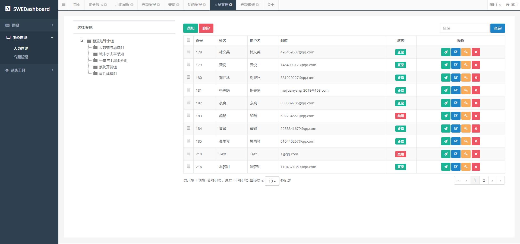Focus the 姓名 search field
The image size is (520, 244).
pyautogui.click(x=464, y=28)
